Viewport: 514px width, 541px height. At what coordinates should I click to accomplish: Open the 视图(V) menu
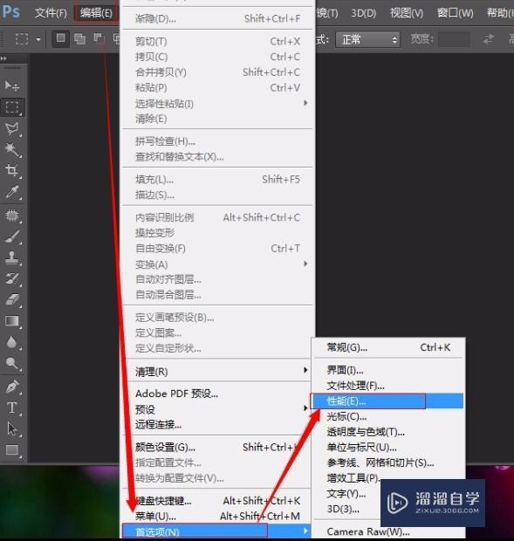point(407,13)
